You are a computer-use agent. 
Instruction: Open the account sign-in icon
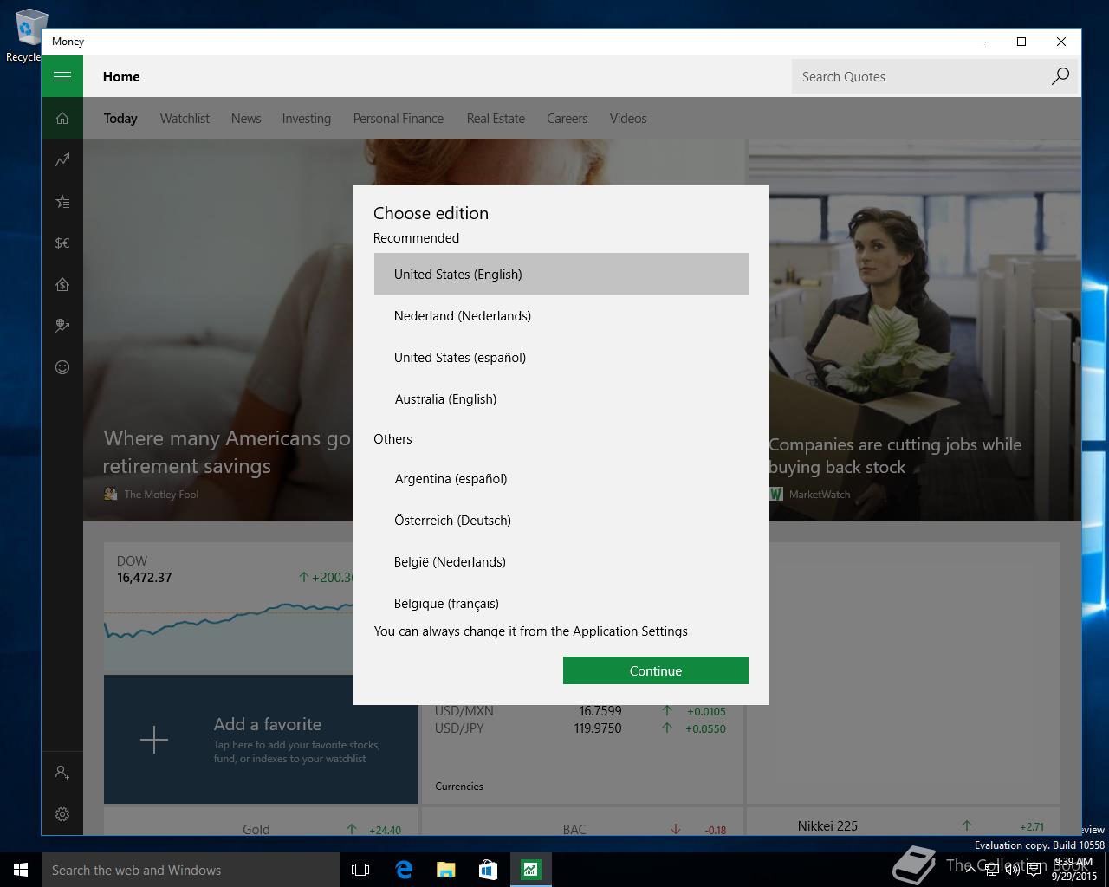[62, 772]
